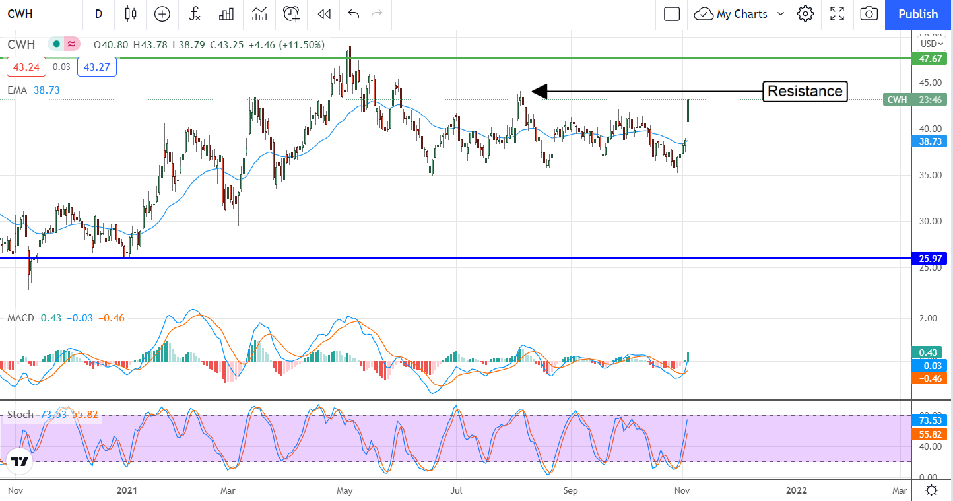Change the D chart interval
This screenshot has height=501, width=953.
point(98,14)
